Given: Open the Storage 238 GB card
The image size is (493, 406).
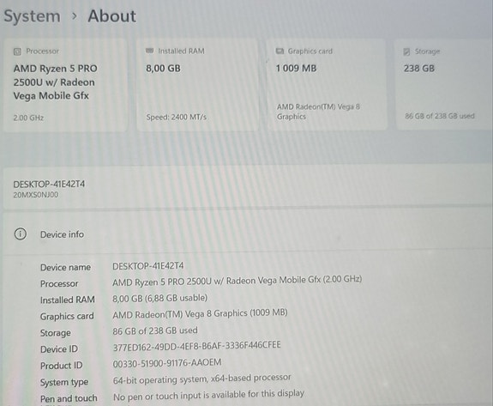Looking at the screenshot, I should (444, 84).
